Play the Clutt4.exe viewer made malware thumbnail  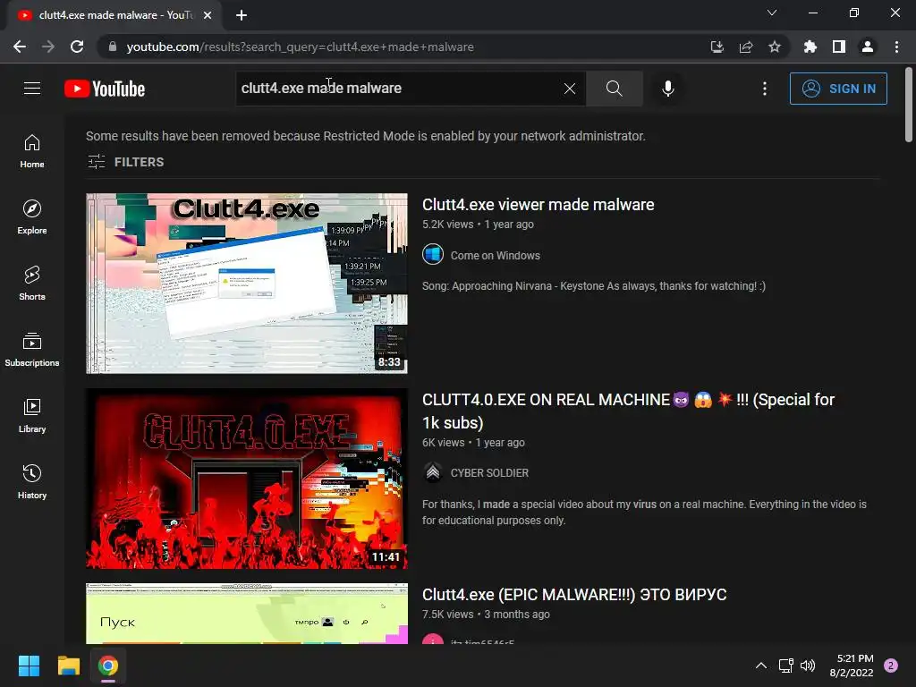[247, 284]
